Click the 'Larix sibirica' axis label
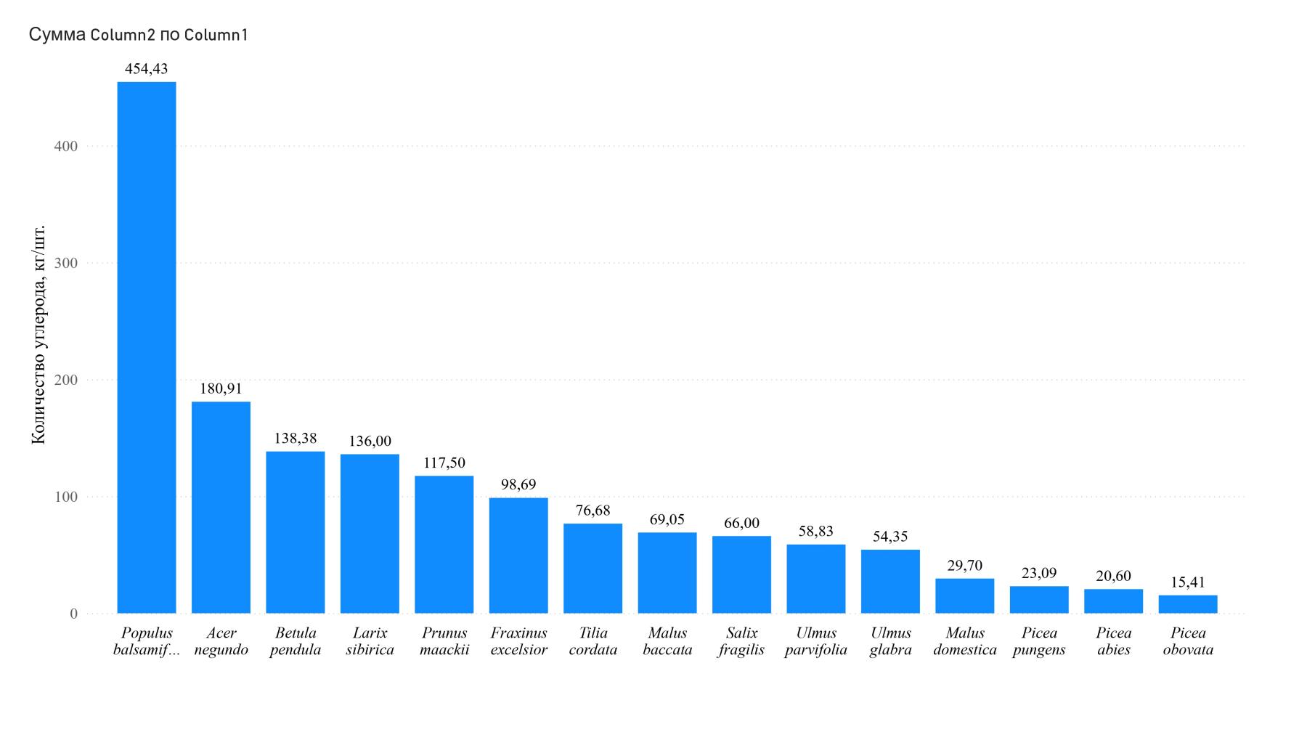 370,641
